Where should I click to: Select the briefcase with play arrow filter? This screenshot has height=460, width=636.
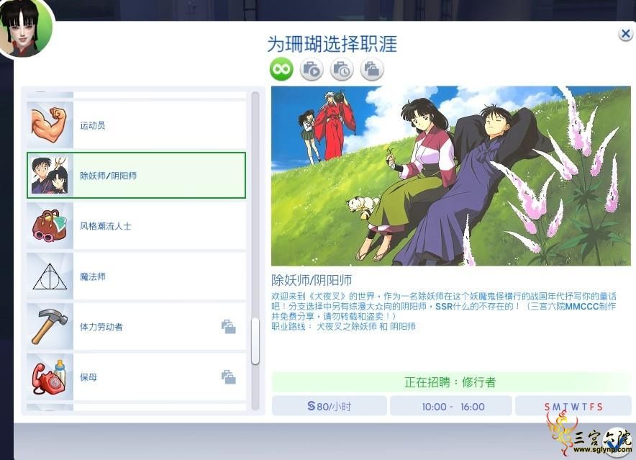click(312, 69)
